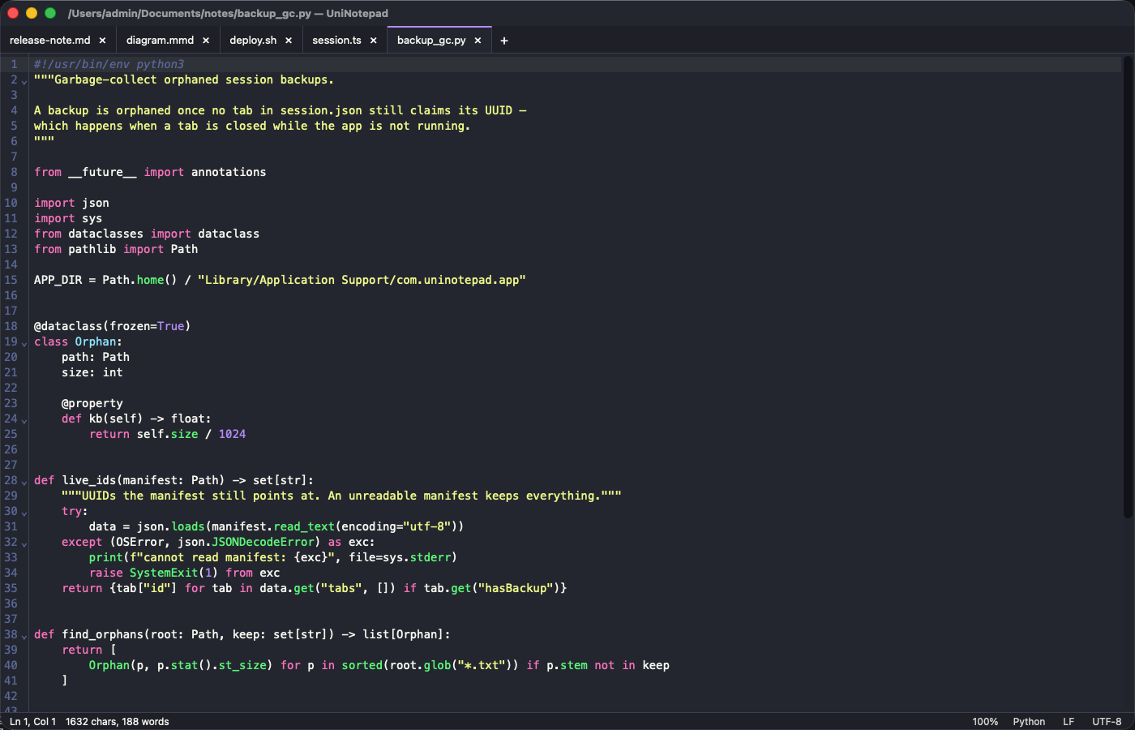This screenshot has width=1135, height=730.
Task: Click the Ln 1, Col 1 cursor position
Action: [32, 721]
